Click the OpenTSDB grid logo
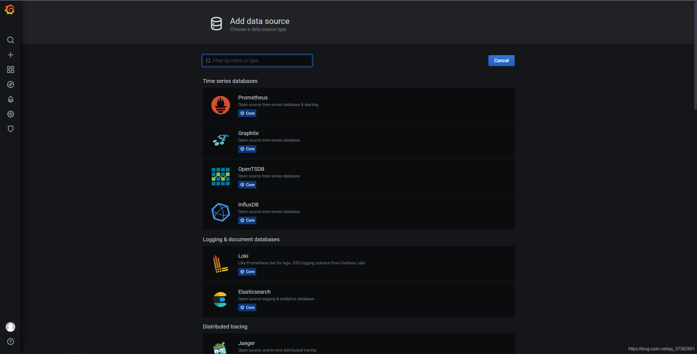Viewport: 697px width, 354px height. pos(221,177)
